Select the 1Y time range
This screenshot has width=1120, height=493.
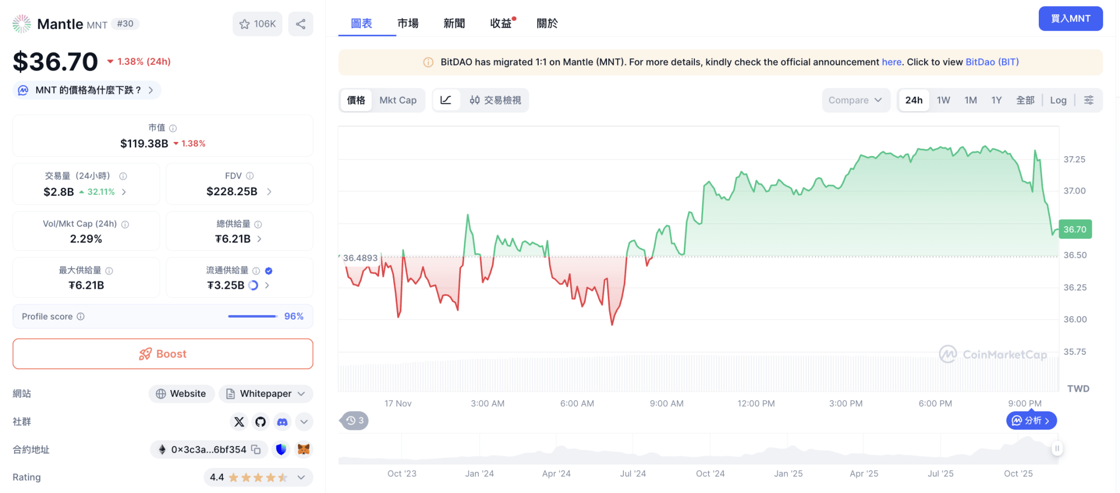click(x=996, y=100)
